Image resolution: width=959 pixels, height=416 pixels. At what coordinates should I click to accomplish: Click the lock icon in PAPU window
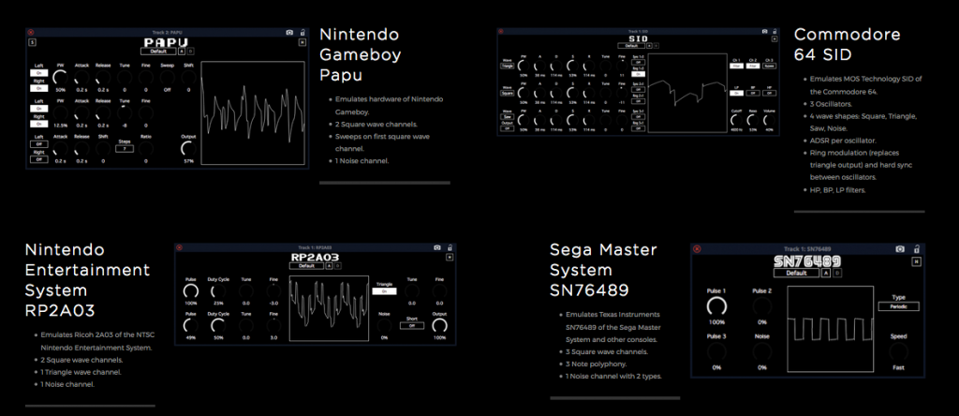pos(302,32)
